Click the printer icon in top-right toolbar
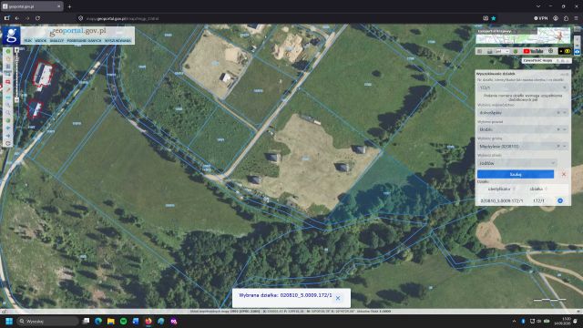583x328 pixels. 490,51
